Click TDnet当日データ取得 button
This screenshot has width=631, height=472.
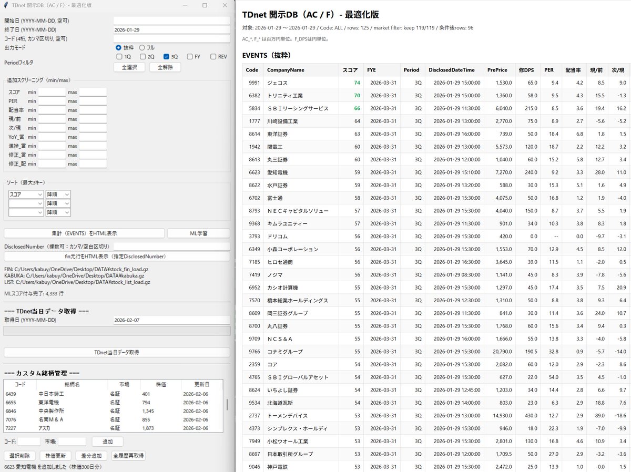(x=117, y=352)
